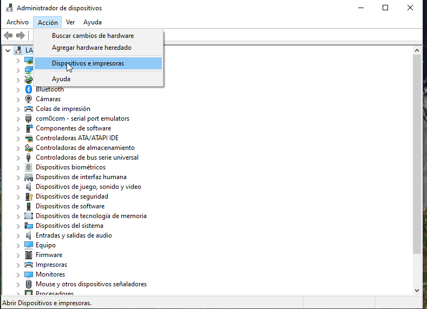
Task: Click the vertical scrollbar down arrow
Action: point(417,291)
